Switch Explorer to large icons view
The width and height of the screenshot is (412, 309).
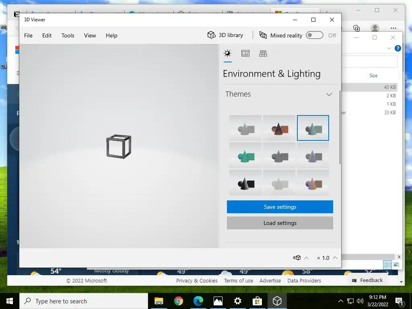396,265
